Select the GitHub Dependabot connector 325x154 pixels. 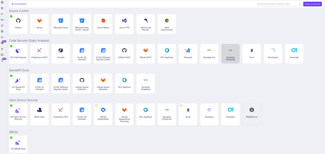[103, 114]
